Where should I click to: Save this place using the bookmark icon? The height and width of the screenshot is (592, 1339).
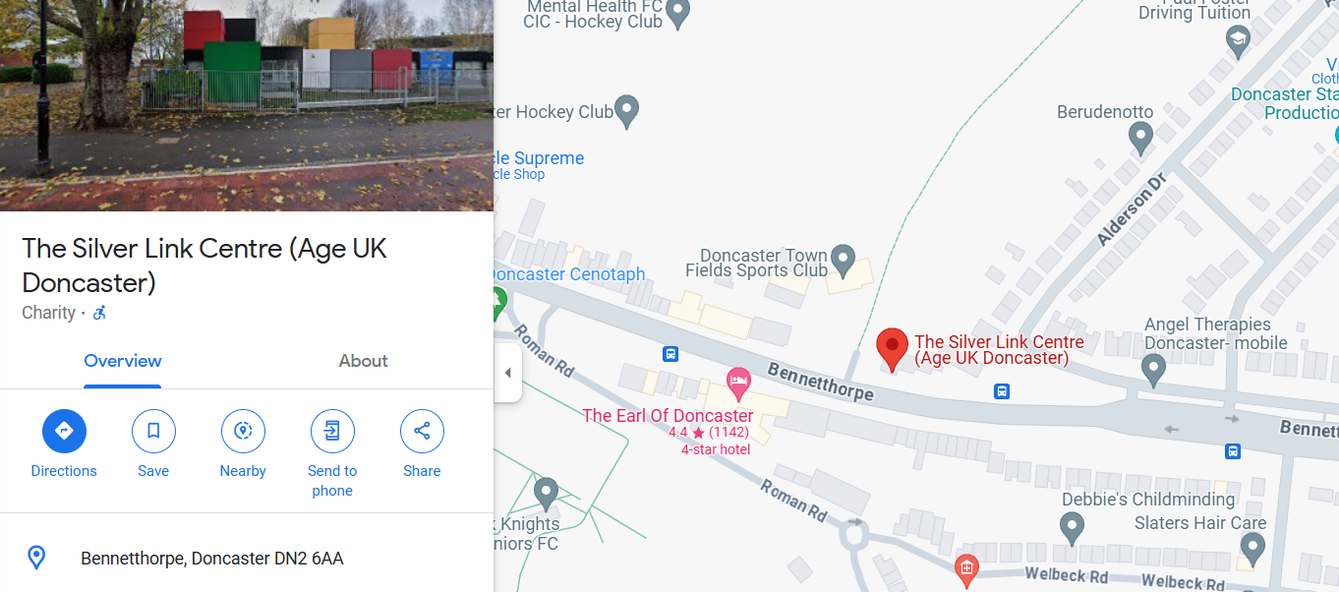coord(153,431)
